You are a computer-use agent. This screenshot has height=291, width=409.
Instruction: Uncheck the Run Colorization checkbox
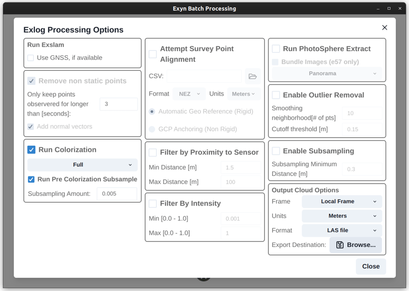[31, 150]
